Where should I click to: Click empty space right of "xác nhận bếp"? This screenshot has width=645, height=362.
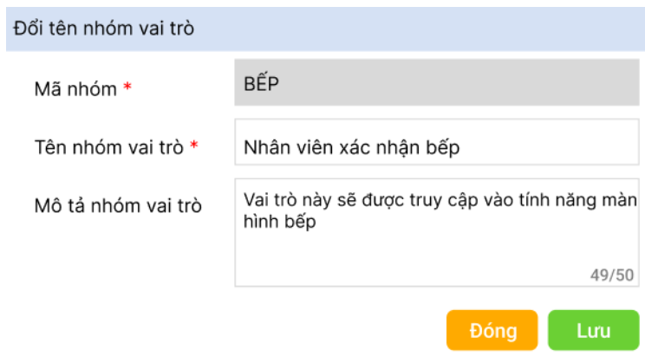(x=555, y=147)
